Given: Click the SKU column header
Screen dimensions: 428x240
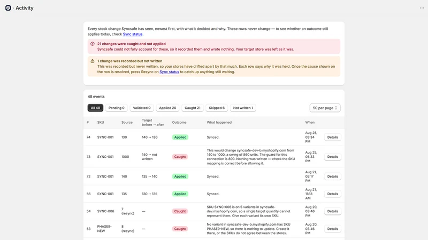Looking at the screenshot, I should (x=101, y=123).
